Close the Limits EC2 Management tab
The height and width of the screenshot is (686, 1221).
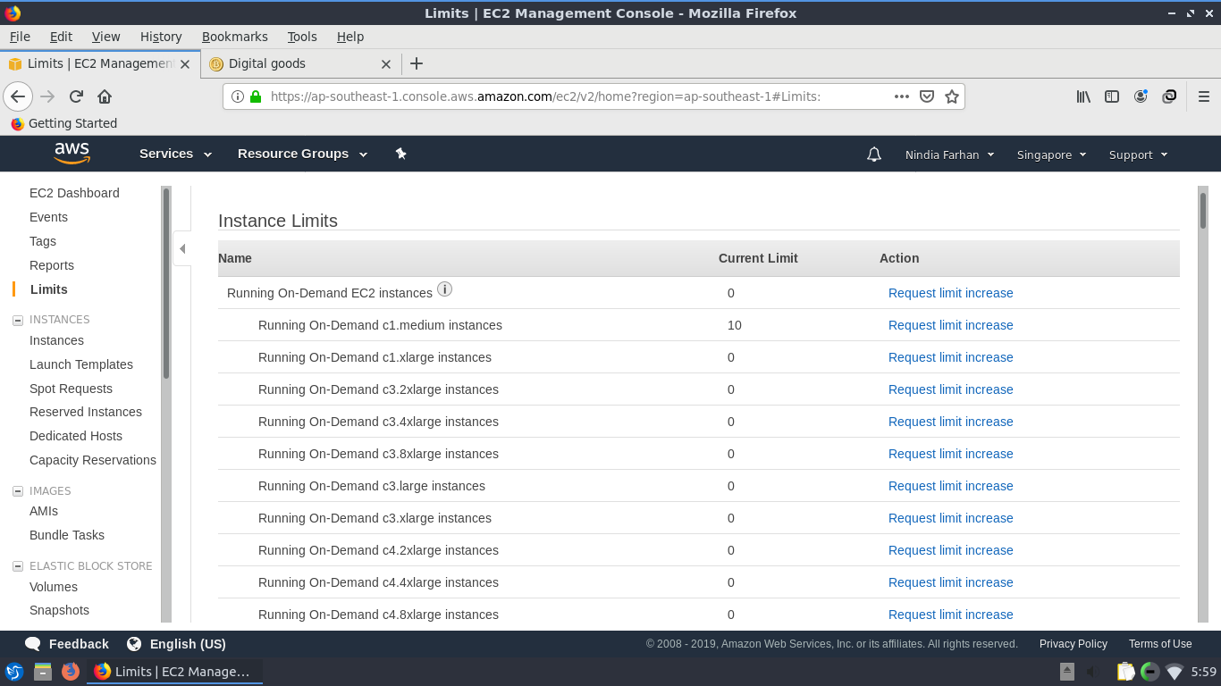pyautogui.click(x=185, y=64)
